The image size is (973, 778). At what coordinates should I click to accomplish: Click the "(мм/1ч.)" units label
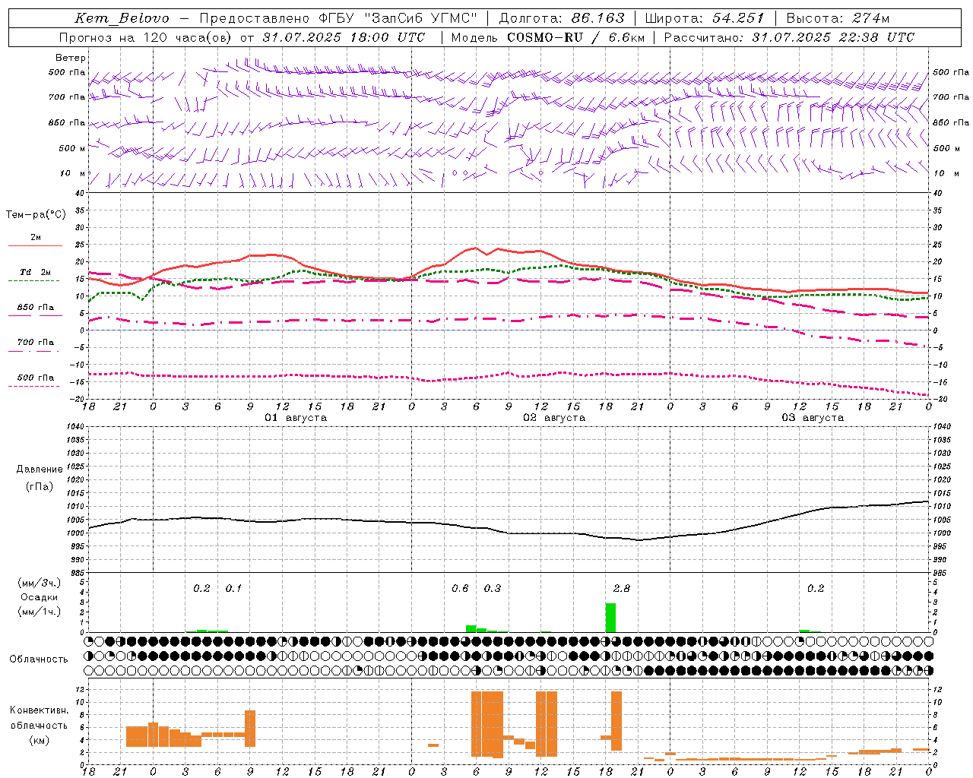click(40, 612)
